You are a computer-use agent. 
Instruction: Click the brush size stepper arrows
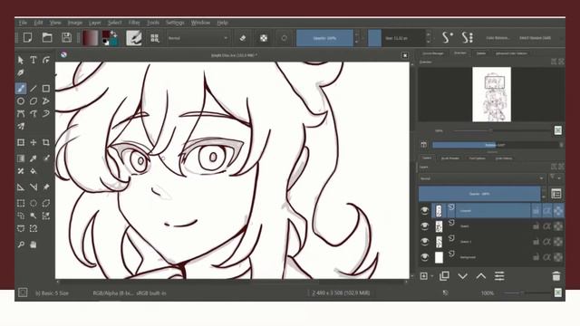point(429,38)
